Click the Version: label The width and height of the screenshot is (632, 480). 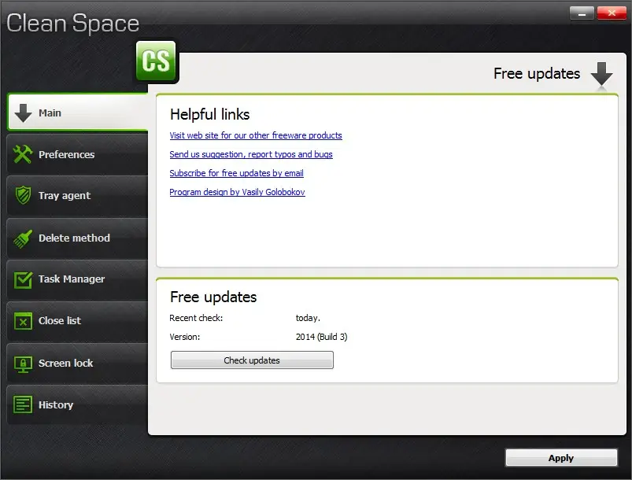pyautogui.click(x=185, y=337)
